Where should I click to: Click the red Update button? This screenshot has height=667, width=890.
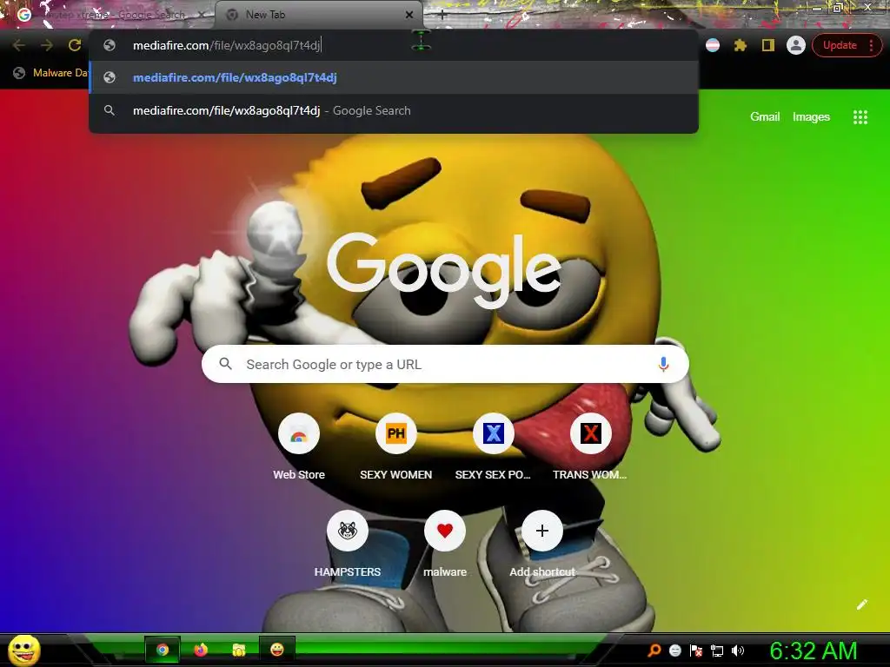click(x=840, y=45)
